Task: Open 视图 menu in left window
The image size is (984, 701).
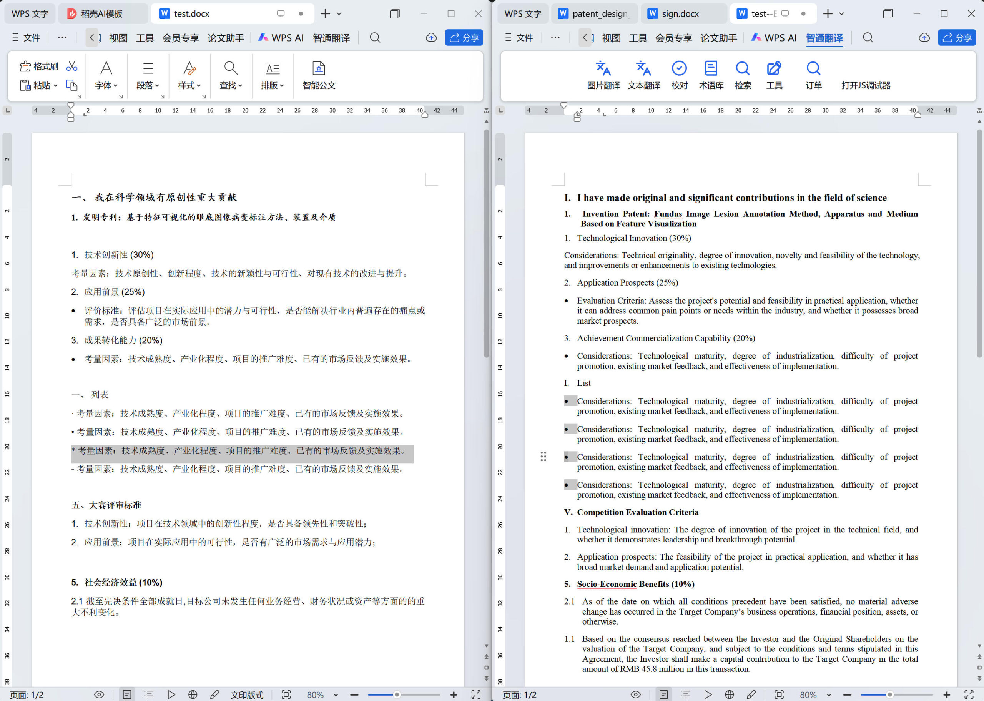Action: (118, 38)
